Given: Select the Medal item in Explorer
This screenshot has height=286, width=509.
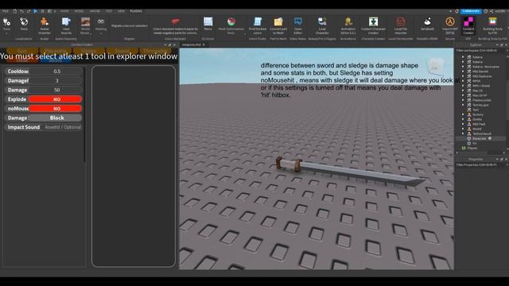Looking at the screenshot, I should pos(477,129).
